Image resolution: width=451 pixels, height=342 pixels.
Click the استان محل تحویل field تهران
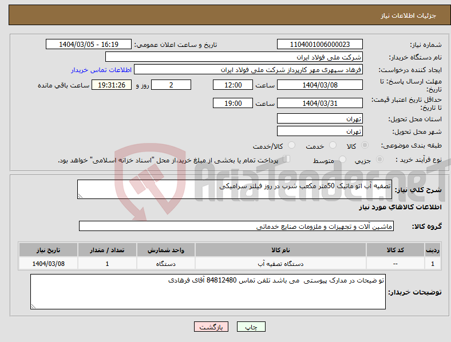point(319,118)
